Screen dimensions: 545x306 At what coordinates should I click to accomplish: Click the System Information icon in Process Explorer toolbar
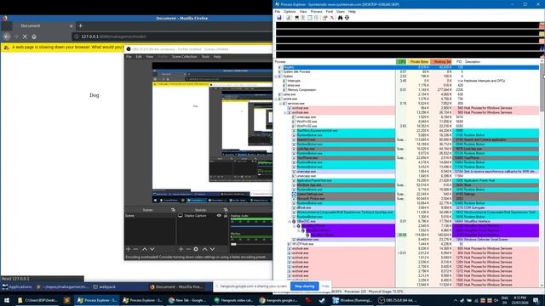[297, 18]
